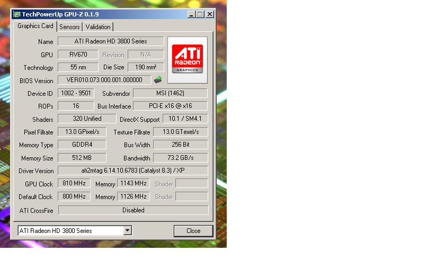Click the Die Size value 190 mm²
Screen dimensions: 445x278
(146, 67)
